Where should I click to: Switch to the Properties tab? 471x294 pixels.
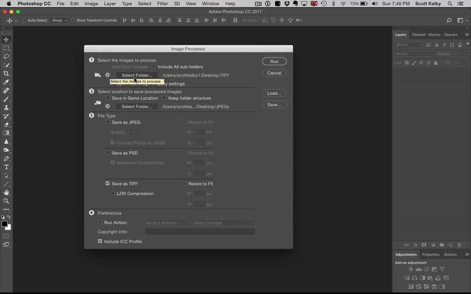431,254
